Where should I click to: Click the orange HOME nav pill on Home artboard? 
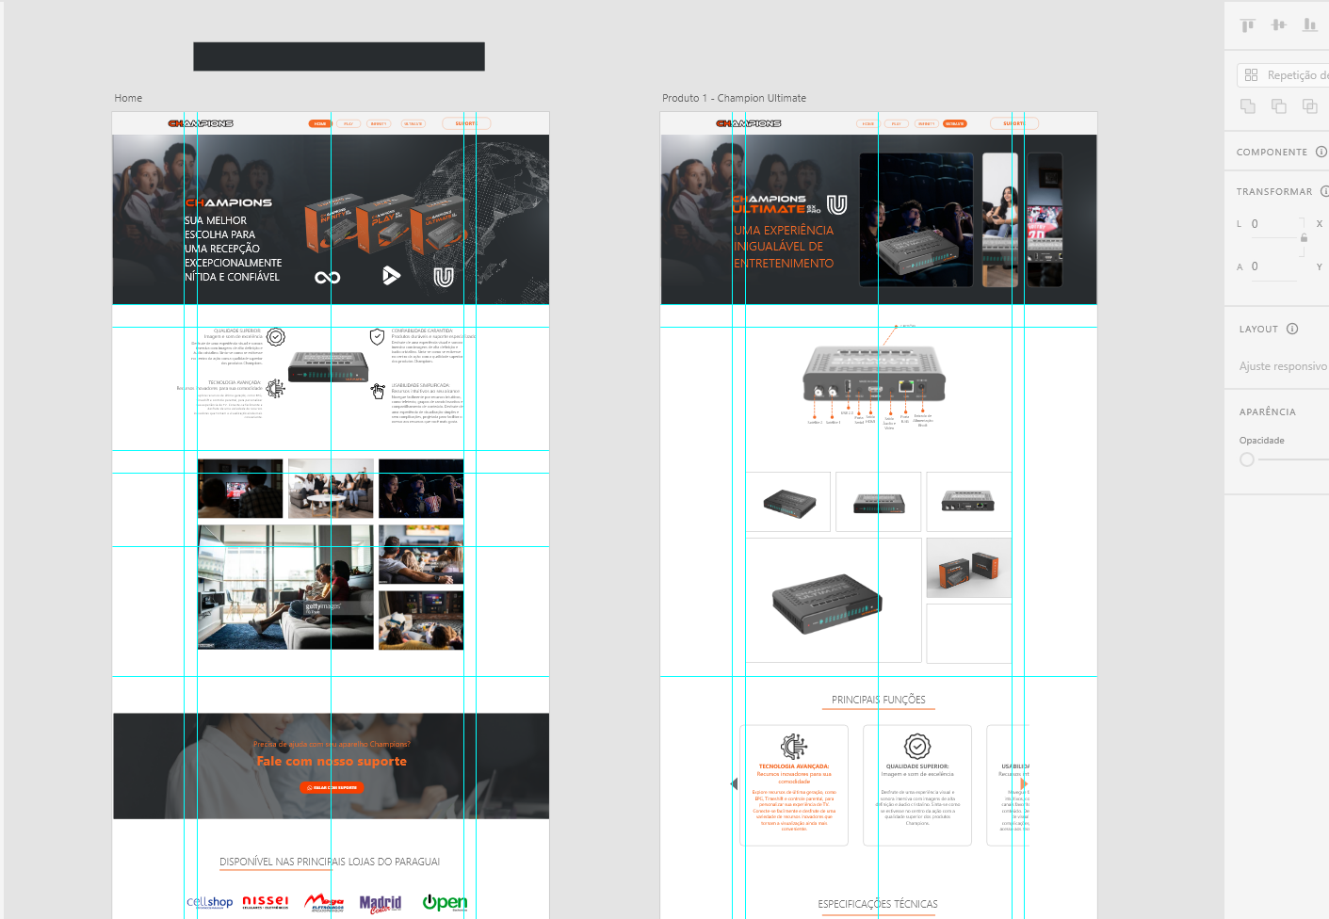320,123
